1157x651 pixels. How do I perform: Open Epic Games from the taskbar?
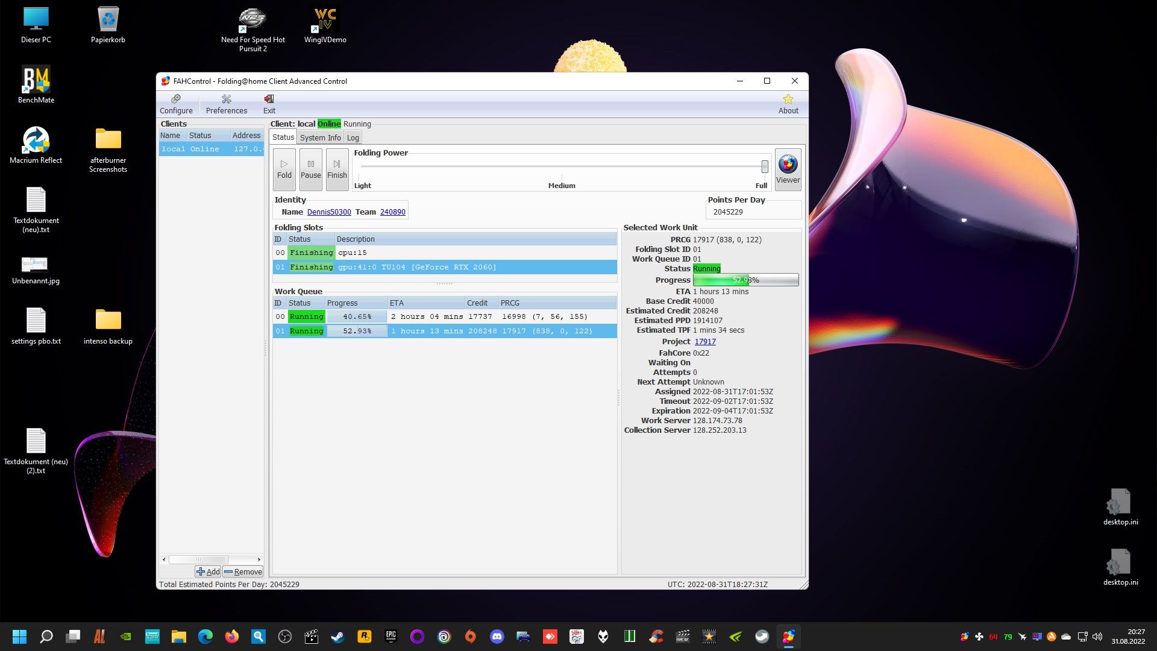tap(391, 637)
